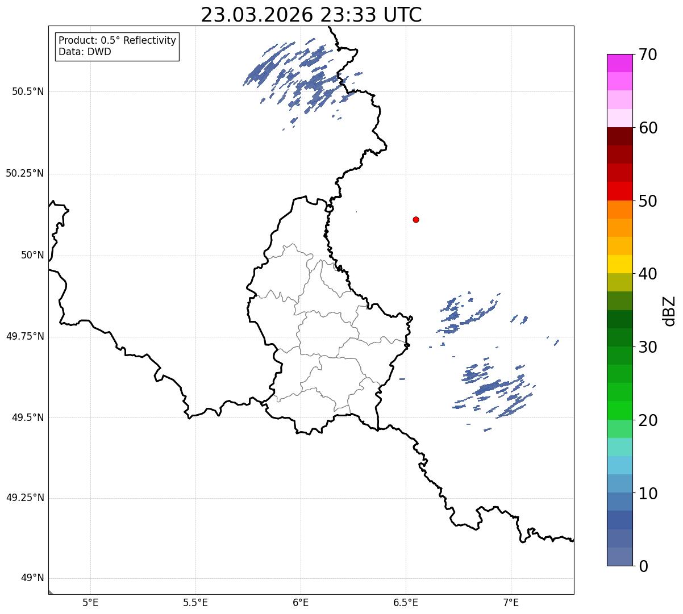Click the 40 tick on colorbar
The image size is (683, 614).
click(648, 274)
